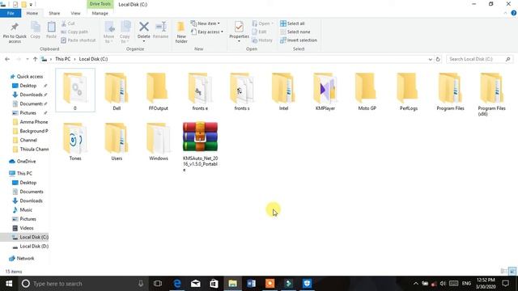This screenshot has width=518, height=291.
Task: Open Task View on the taskbar
Action: [x=158, y=284]
